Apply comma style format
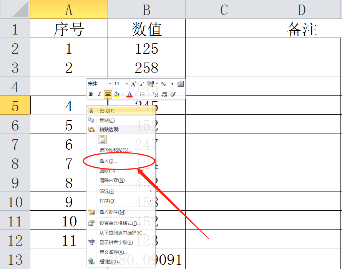The image size is (342, 269). pos(172,84)
